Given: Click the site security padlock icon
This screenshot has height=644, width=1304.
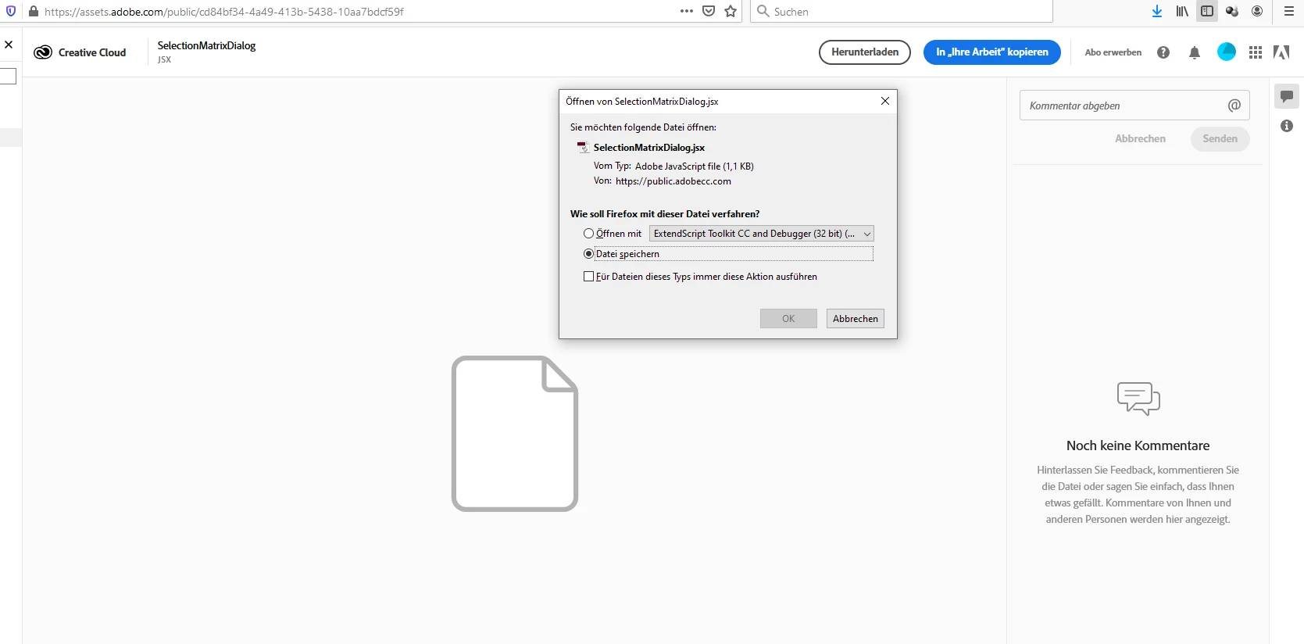Looking at the screenshot, I should click(x=34, y=11).
